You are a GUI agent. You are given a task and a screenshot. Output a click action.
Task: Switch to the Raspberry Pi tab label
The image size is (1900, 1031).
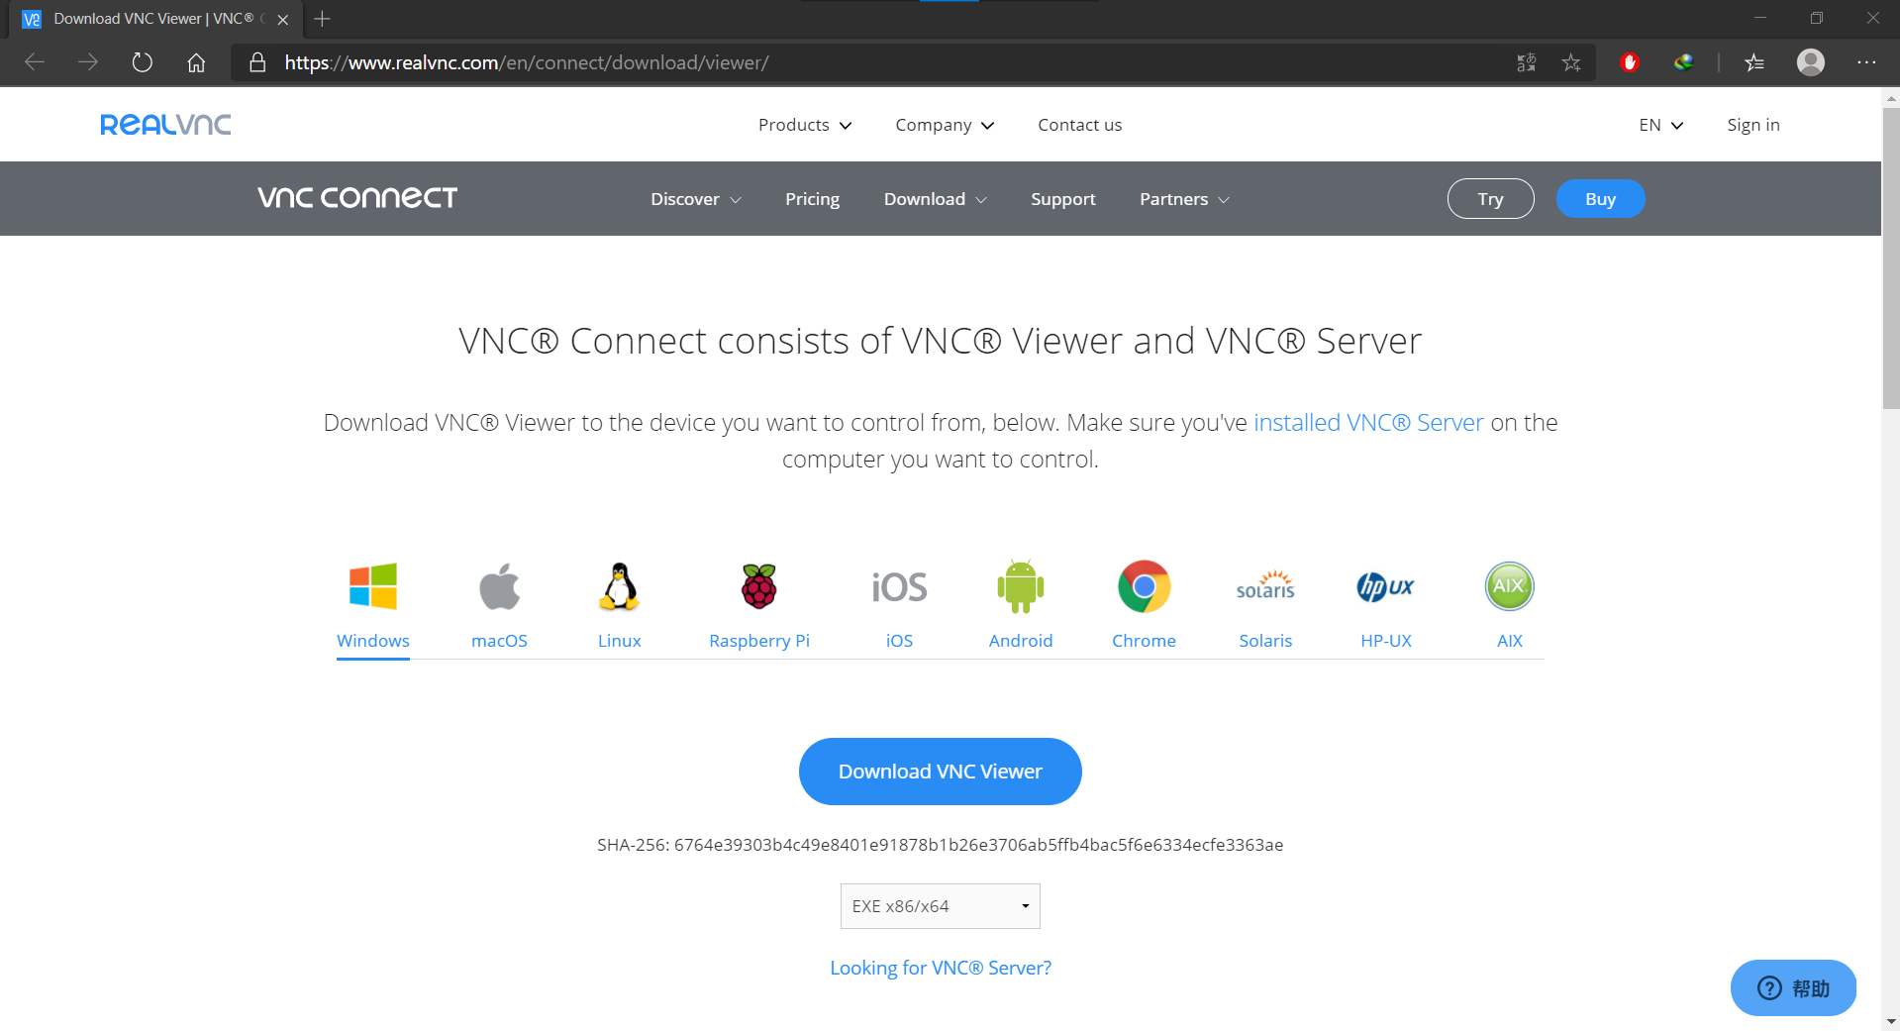click(759, 641)
